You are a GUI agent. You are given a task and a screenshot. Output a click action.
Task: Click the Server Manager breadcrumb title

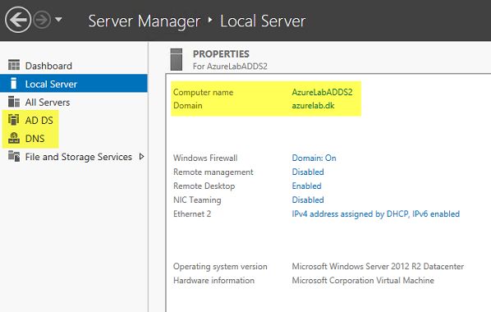(x=144, y=21)
